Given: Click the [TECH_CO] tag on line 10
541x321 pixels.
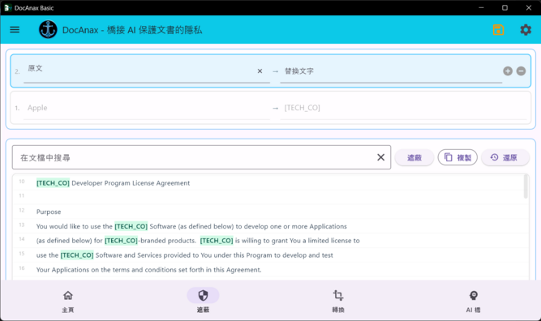Looking at the screenshot, I should coord(54,183).
